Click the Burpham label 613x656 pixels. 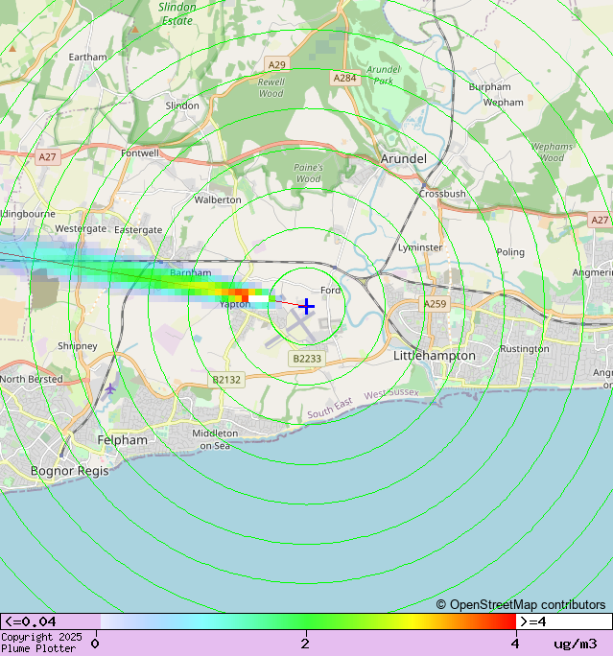[489, 87]
